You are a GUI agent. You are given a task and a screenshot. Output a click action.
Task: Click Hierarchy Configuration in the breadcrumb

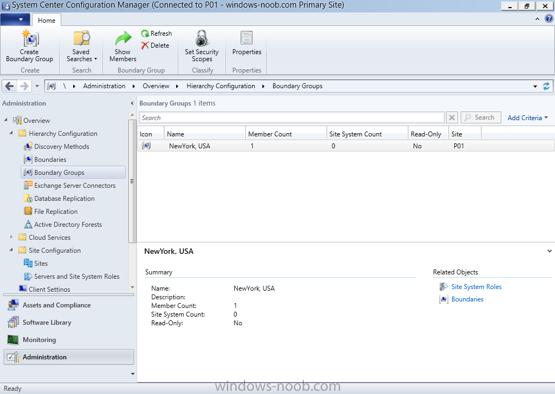pyautogui.click(x=221, y=86)
